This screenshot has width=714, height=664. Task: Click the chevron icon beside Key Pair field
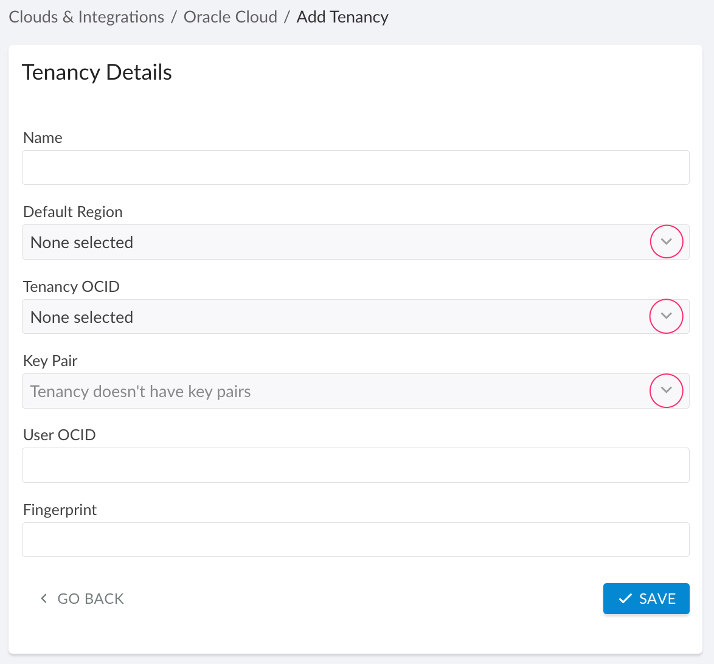point(667,391)
